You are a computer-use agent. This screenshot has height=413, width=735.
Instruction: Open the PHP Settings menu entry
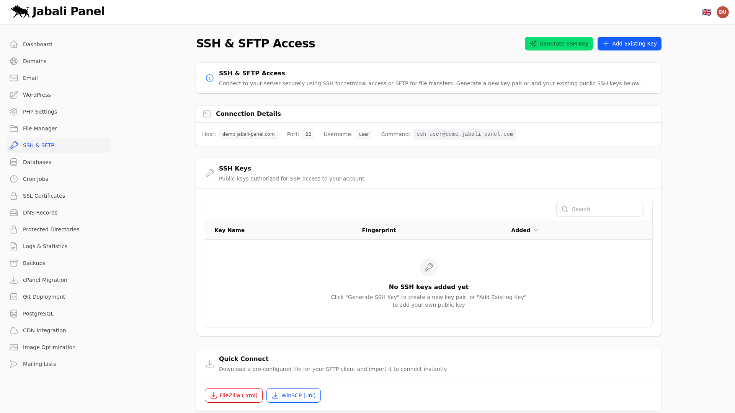[x=40, y=112]
